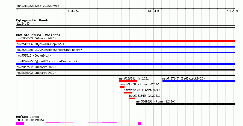
Task: Select the nsv5857582 (Almarri2020) black bar
Action: 126,70
